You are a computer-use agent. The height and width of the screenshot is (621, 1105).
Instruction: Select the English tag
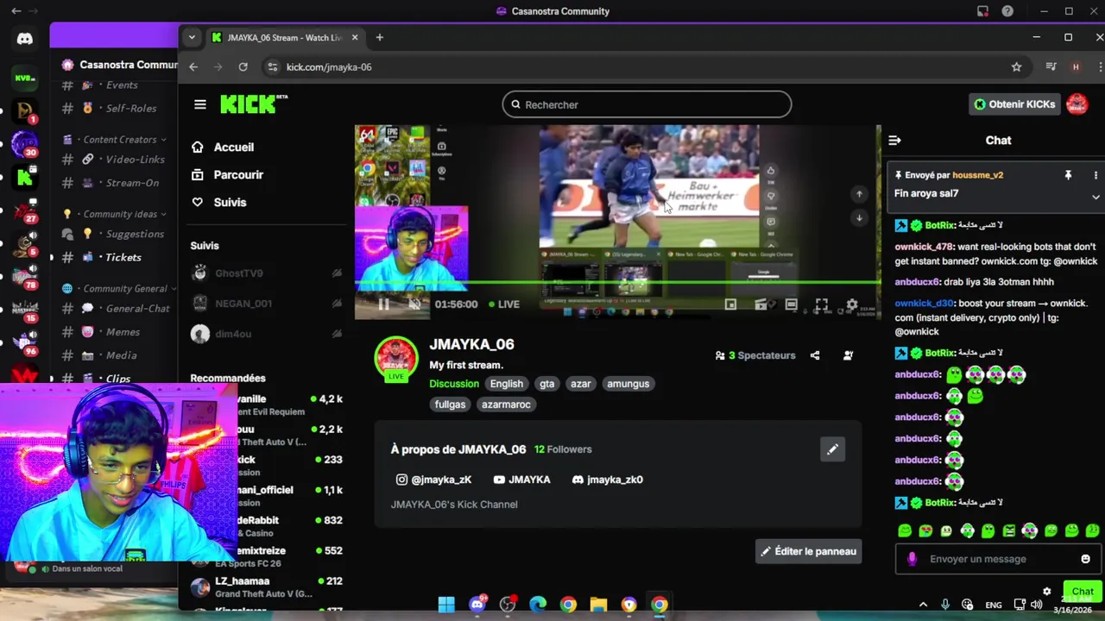tap(507, 384)
